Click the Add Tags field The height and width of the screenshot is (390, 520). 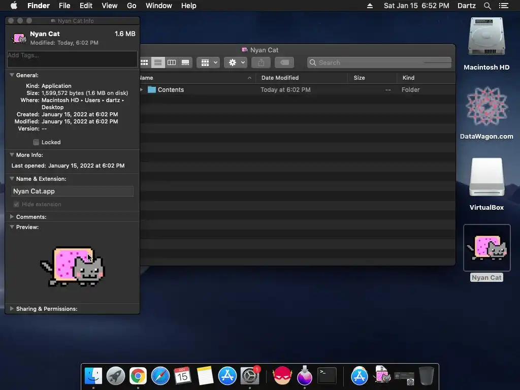(72, 59)
